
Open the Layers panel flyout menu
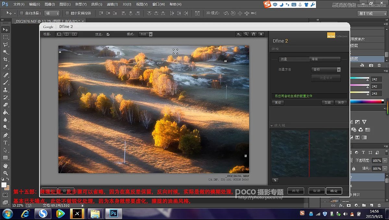[x=385, y=146]
